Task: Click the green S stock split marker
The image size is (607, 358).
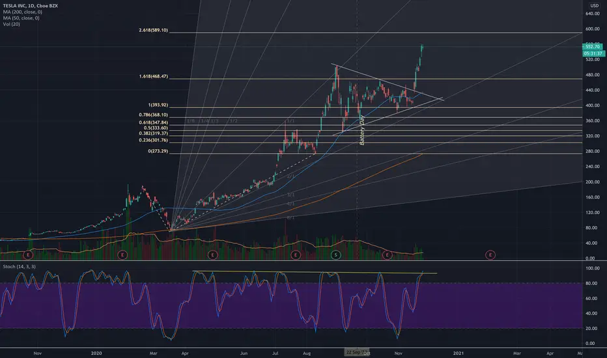Action: (x=335, y=255)
